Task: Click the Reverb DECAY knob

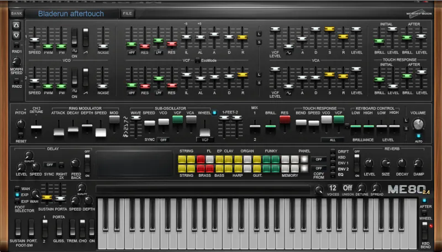Action: tap(402, 163)
